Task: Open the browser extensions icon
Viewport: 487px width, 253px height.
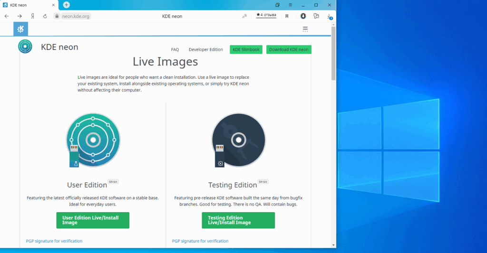Action: tap(316, 16)
